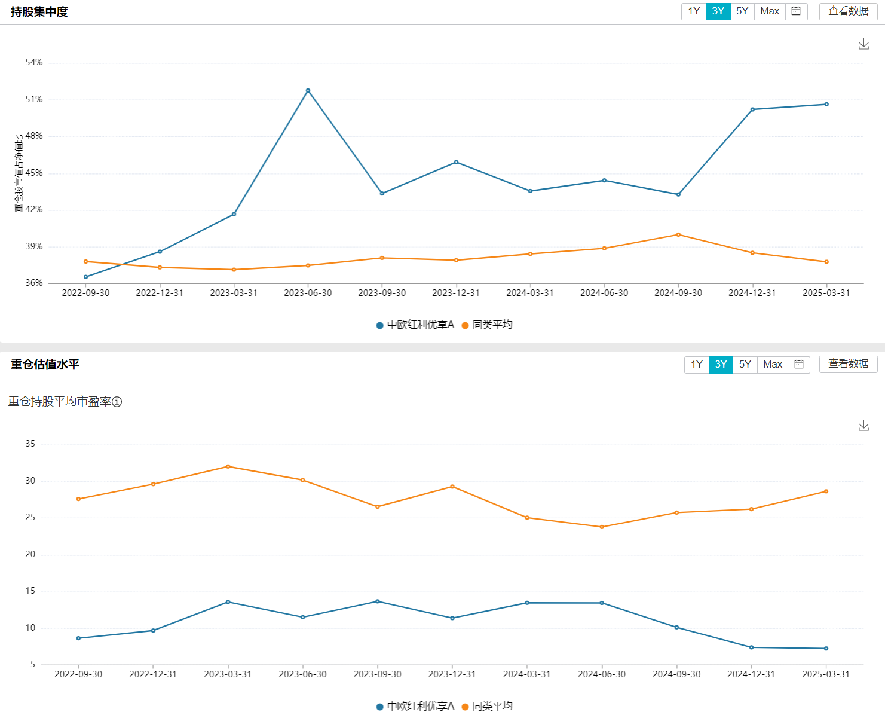Image resolution: width=885 pixels, height=718 pixels.
Task: Open calendar date picker for 持股集中度
Action: (796, 11)
